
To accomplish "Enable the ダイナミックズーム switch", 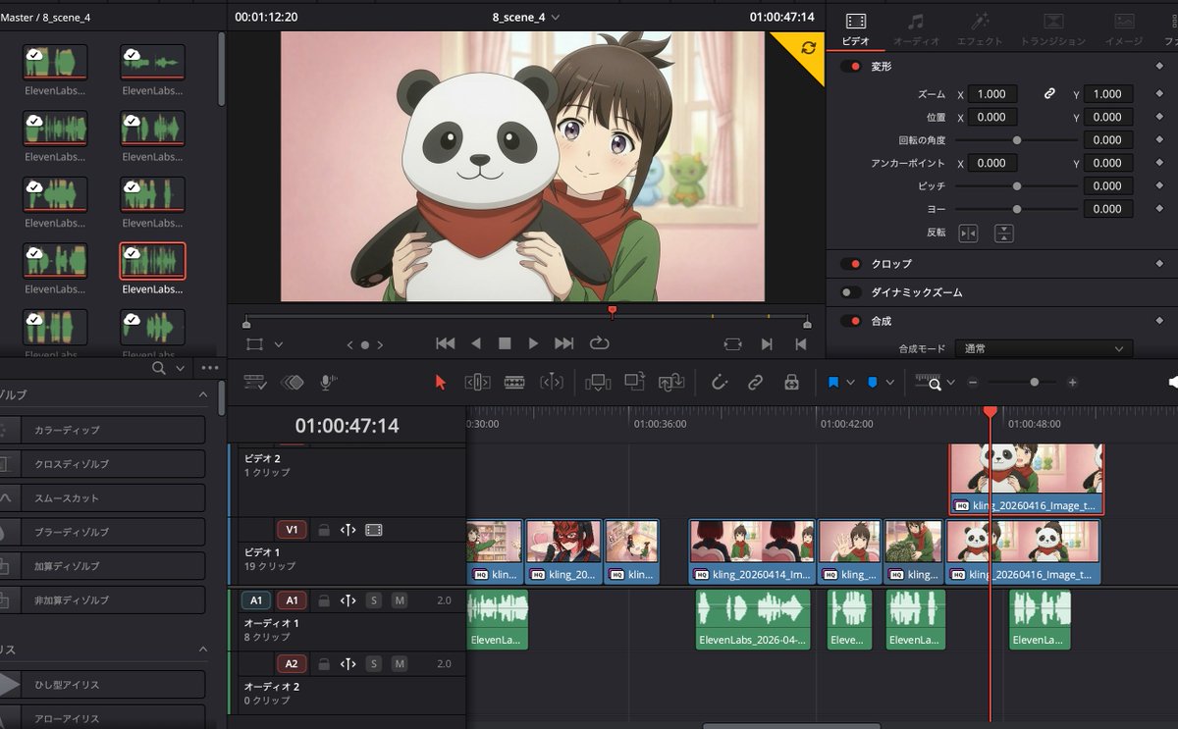I will pyautogui.click(x=851, y=292).
